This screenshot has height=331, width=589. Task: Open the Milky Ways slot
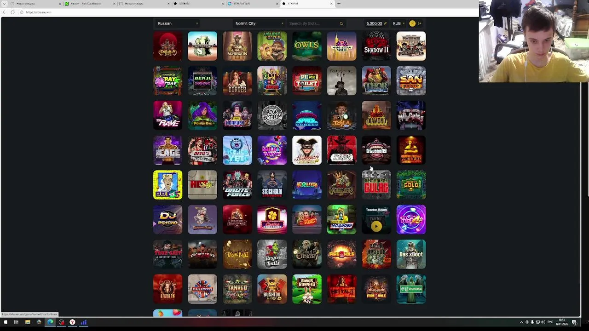click(x=272, y=150)
